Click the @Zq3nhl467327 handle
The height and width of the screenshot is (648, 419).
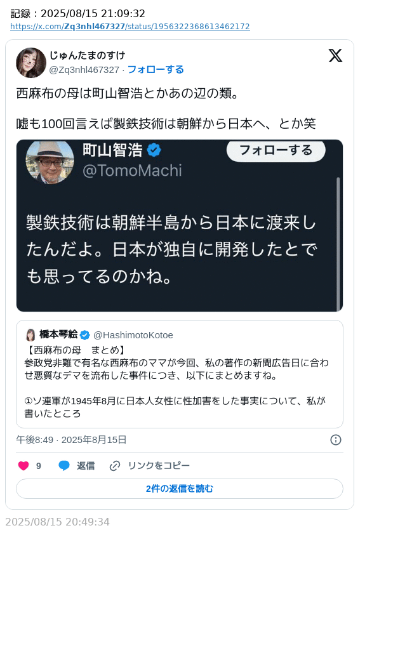point(84,70)
